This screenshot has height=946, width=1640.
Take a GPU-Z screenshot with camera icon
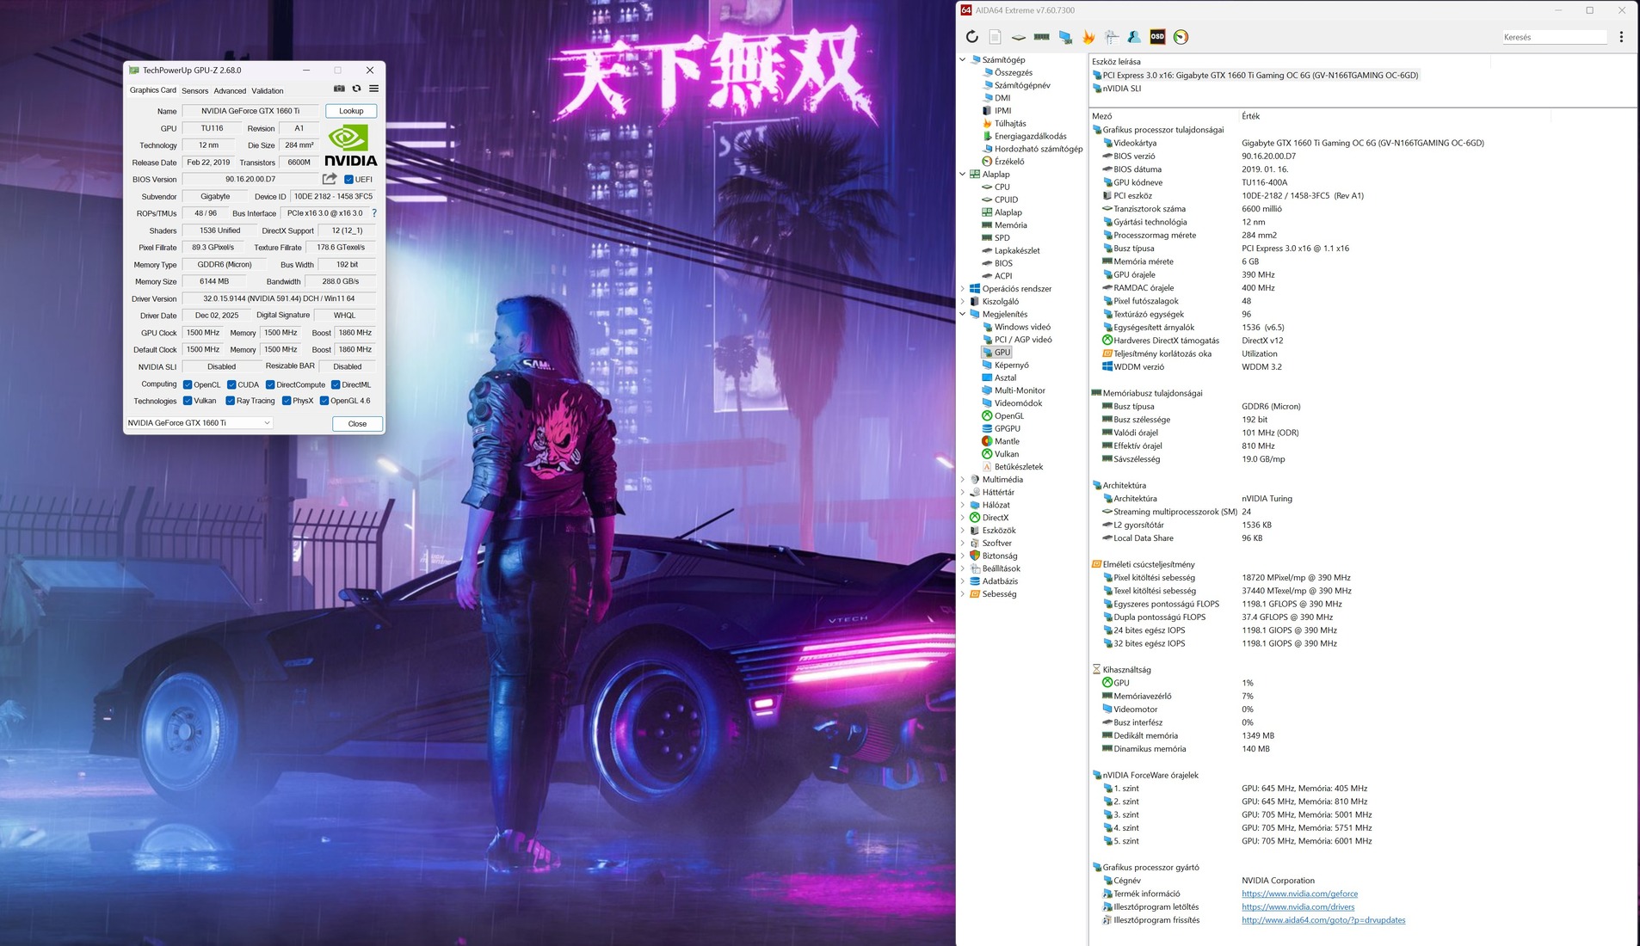point(339,89)
